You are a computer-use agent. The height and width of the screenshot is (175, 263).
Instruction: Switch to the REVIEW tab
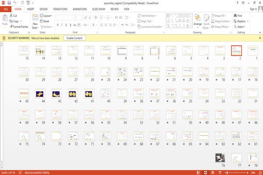pos(114,9)
